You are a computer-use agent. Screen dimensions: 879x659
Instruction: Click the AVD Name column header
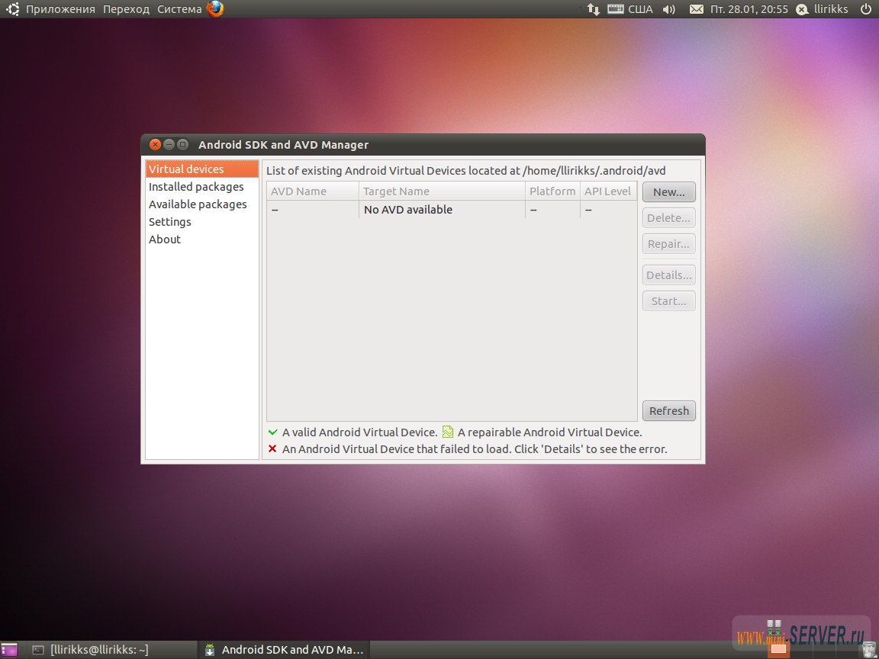(x=298, y=191)
